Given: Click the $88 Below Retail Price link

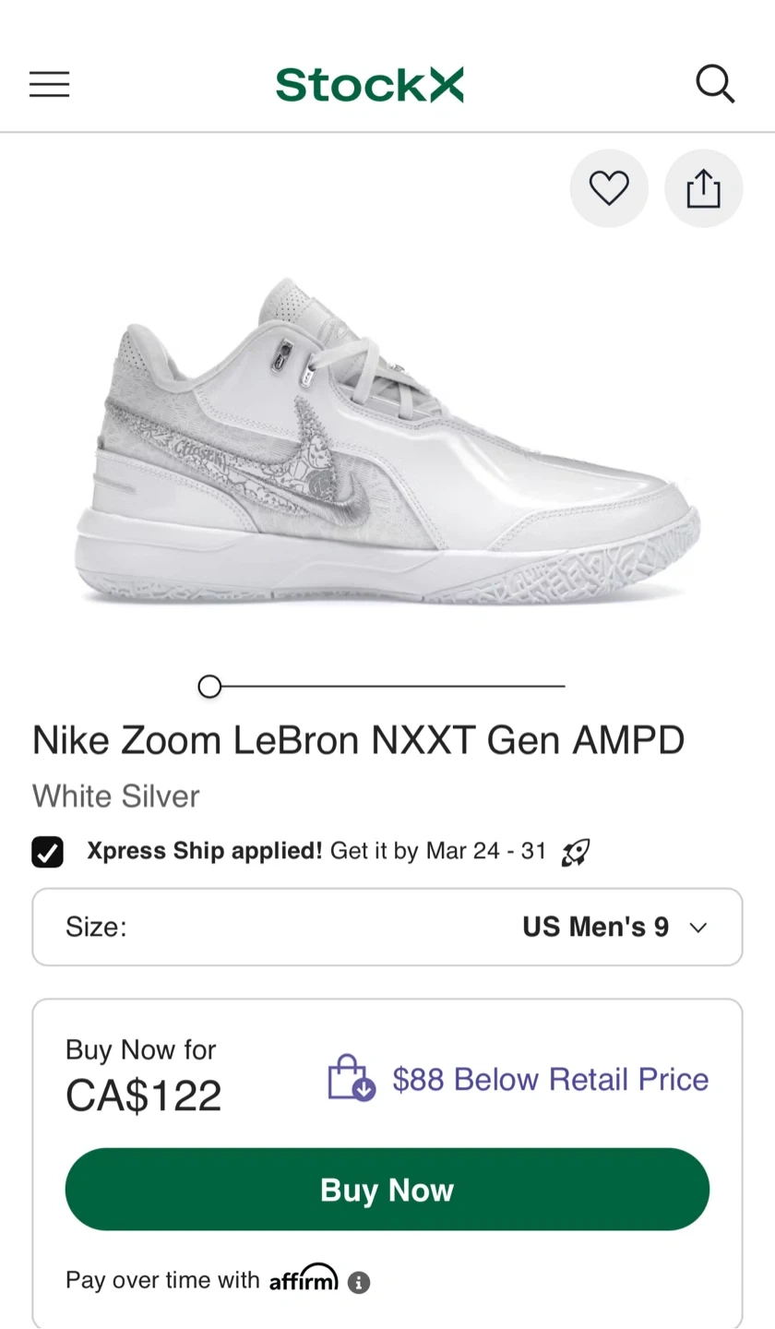Looking at the screenshot, I should click(550, 1079).
